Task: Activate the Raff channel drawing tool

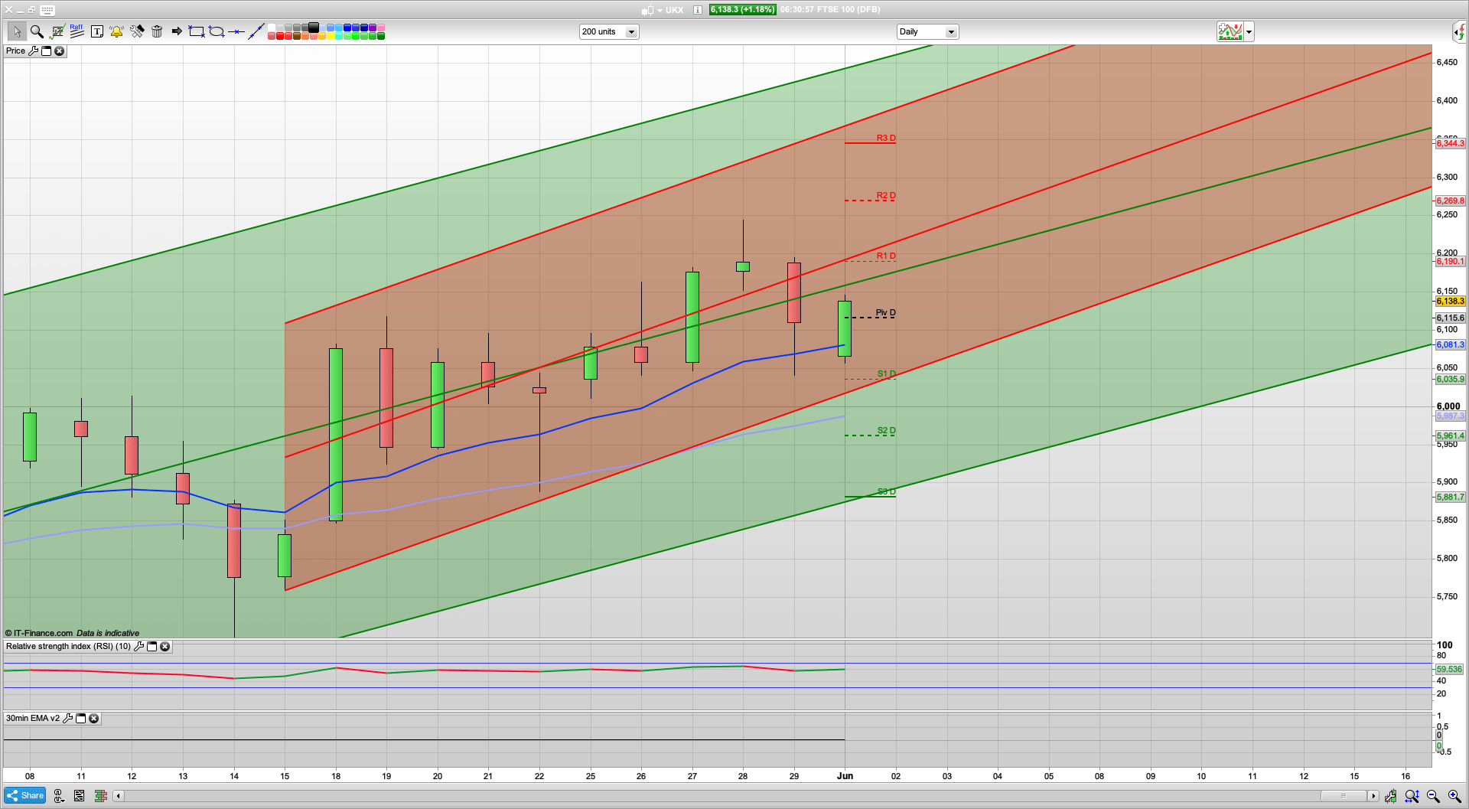Action: (76, 31)
